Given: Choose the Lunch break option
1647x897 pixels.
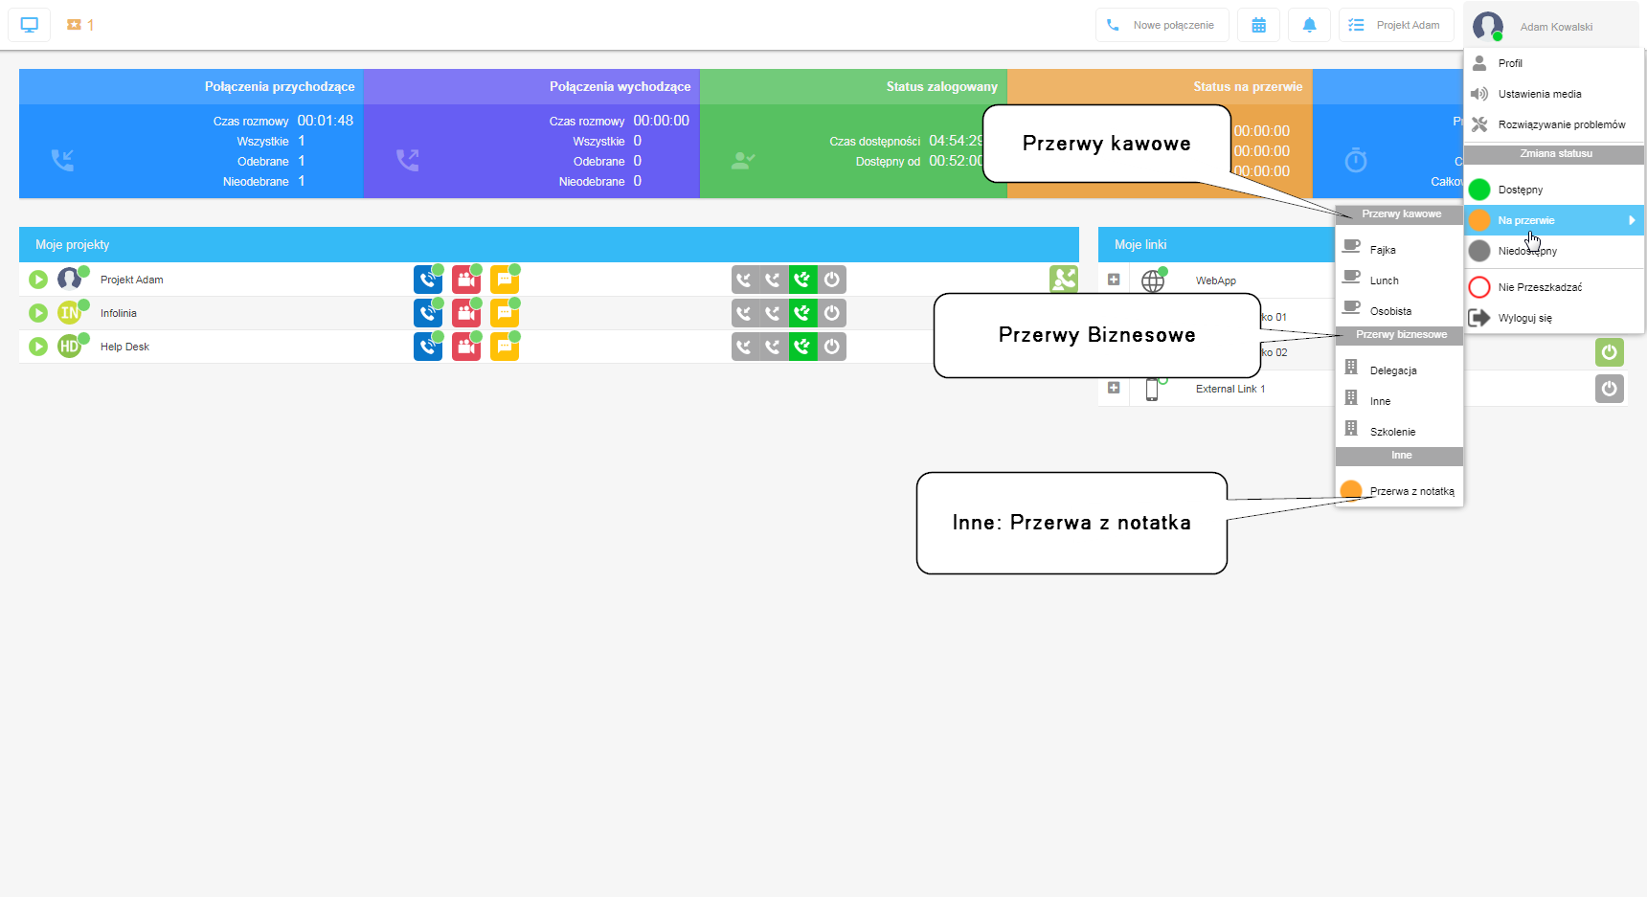Looking at the screenshot, I should [1399, 280].
